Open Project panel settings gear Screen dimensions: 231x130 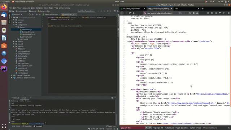[36, 14]
